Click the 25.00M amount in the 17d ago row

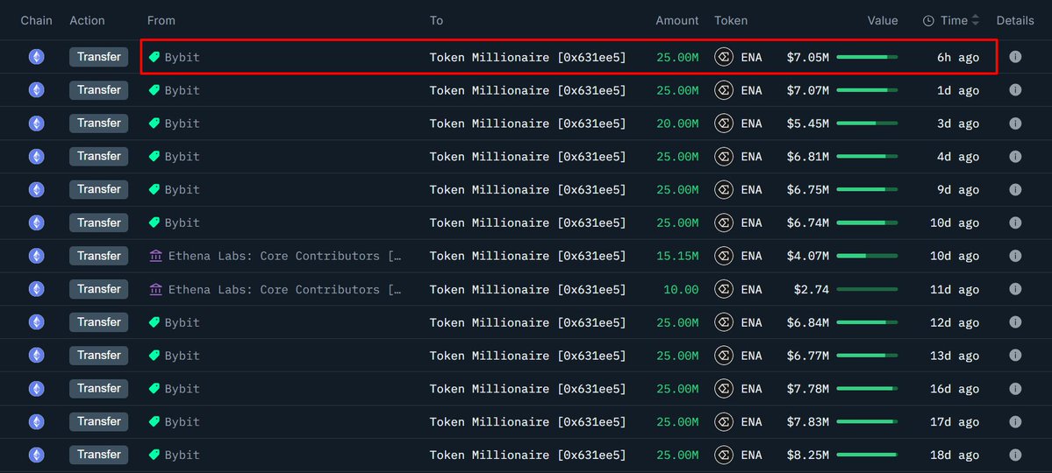tap(677, 422)
